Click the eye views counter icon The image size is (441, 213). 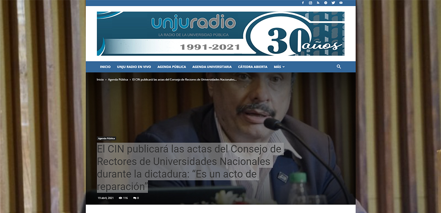121,198
